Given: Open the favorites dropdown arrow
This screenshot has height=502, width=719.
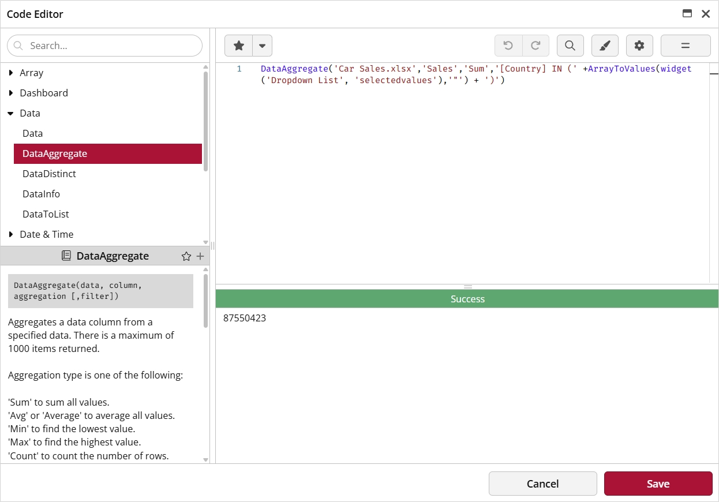Looking at the screenshot, I should pos(262,46).
